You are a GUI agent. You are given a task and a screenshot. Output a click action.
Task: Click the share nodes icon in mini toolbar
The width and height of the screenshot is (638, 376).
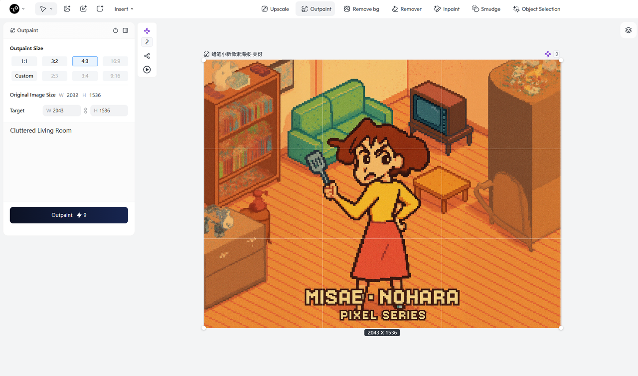pyautogui.click(x=147, y=56)
